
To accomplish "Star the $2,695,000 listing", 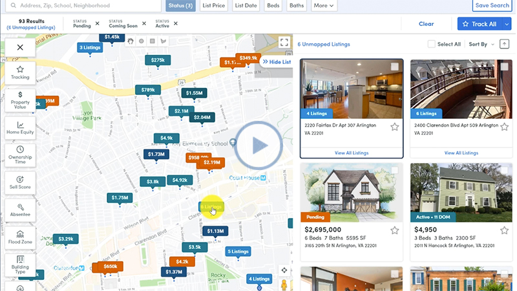I will click(395, 230).
